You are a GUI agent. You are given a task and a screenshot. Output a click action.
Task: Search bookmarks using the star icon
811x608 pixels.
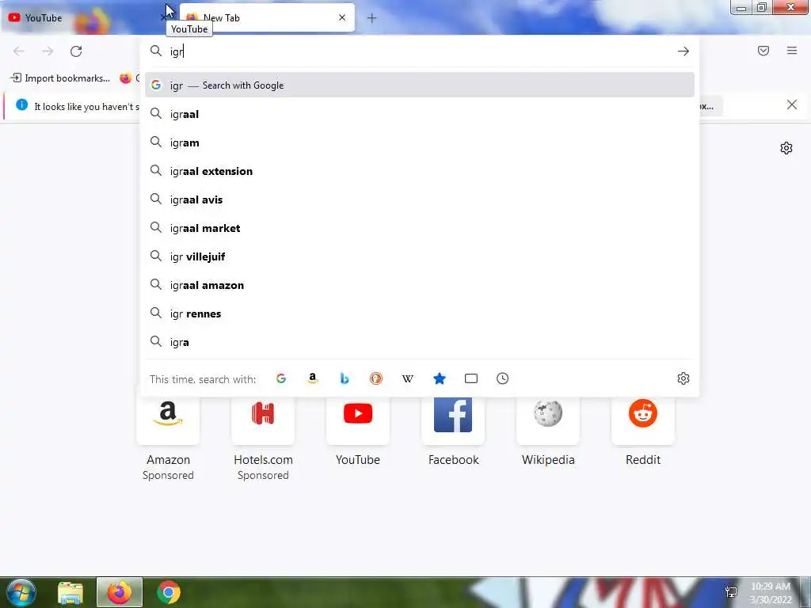[x=440, y=378]
